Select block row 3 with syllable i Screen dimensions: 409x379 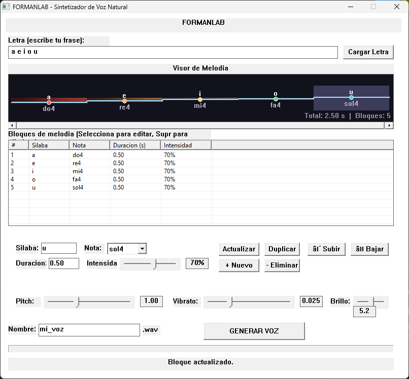click(x=201, y=171)
